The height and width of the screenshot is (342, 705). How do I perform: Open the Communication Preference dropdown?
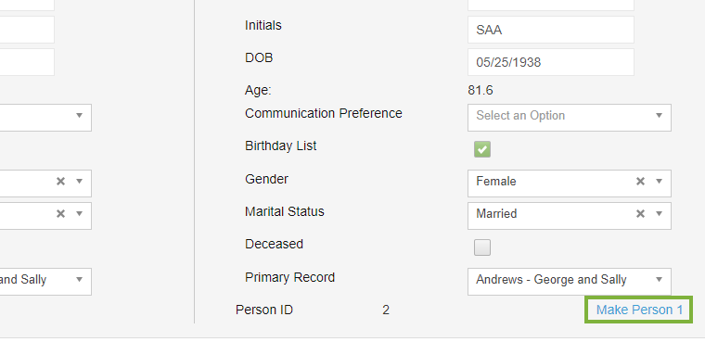(x=570, y=118)
